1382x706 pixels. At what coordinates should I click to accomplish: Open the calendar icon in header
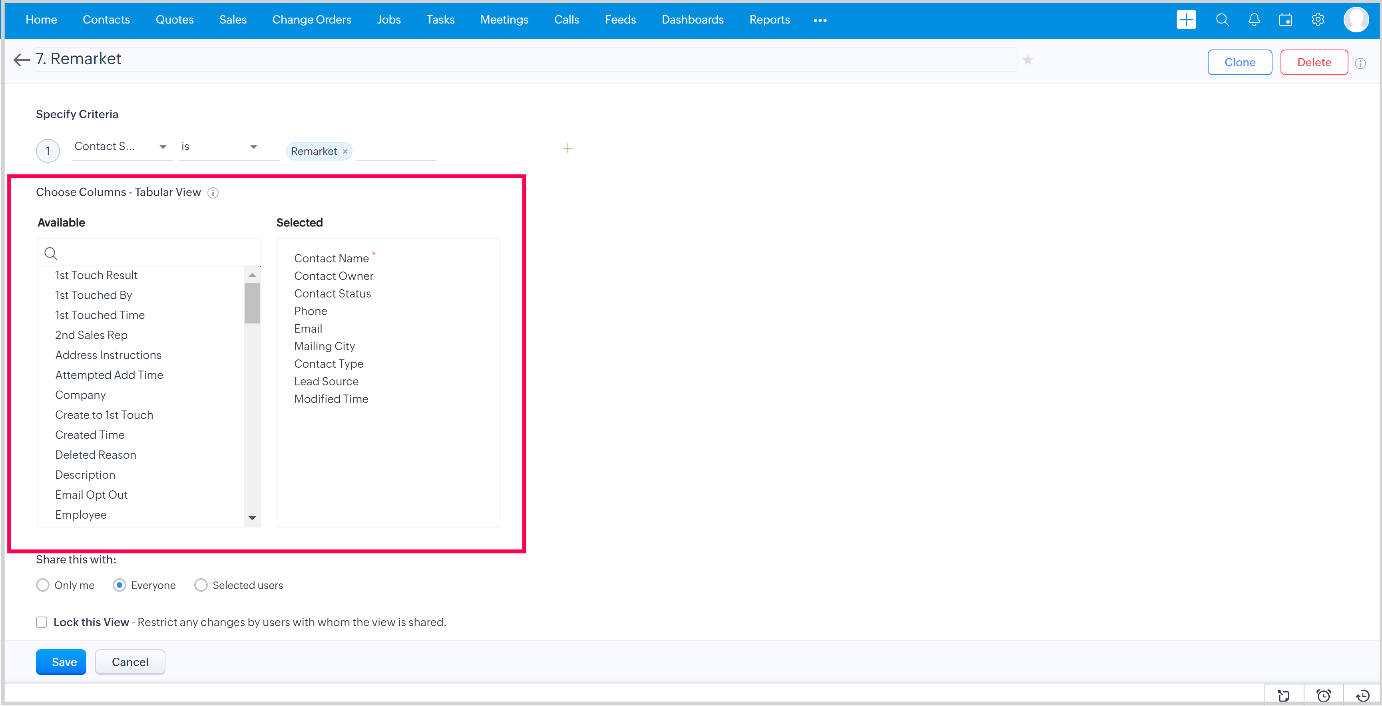coord(1285,20)
